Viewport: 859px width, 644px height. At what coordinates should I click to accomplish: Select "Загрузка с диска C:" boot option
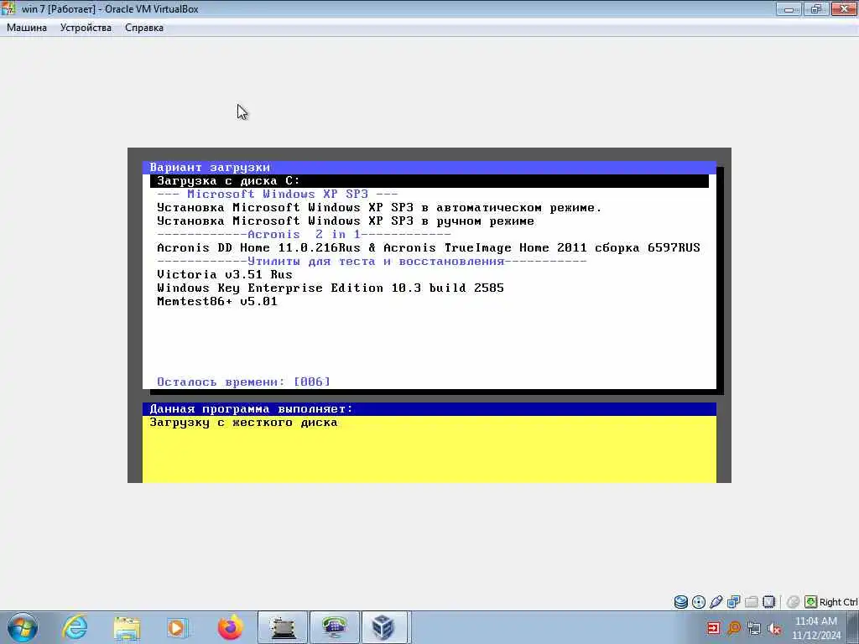click(x=429, y=181)
